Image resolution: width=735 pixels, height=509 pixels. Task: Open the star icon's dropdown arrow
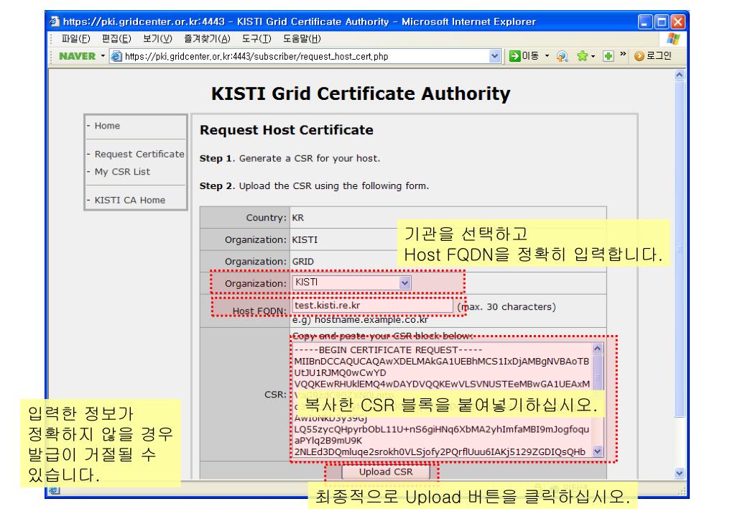(x=593, y=56)
